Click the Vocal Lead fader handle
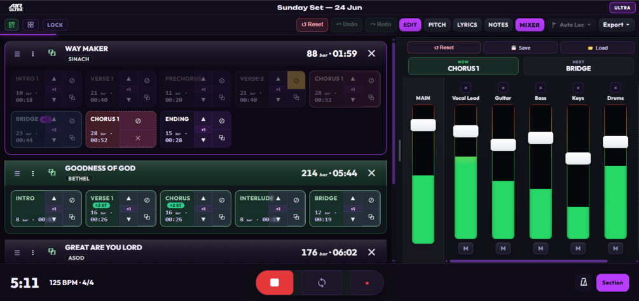Screen dimensions: 639x301 [465, 131]
